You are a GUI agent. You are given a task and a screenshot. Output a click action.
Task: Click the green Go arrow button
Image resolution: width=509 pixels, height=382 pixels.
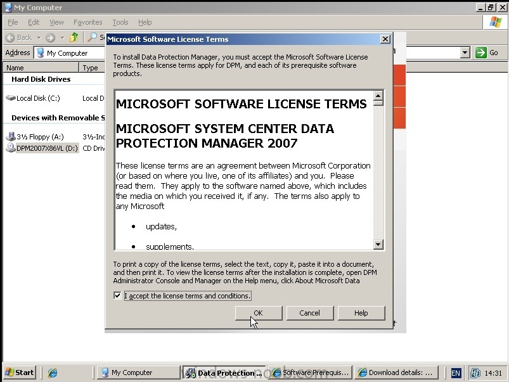click(480, 53)
